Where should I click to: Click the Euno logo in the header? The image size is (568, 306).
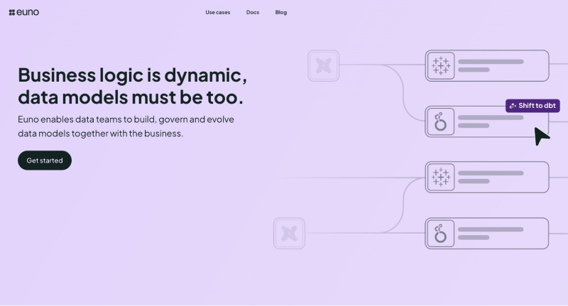tap(24, 12)
